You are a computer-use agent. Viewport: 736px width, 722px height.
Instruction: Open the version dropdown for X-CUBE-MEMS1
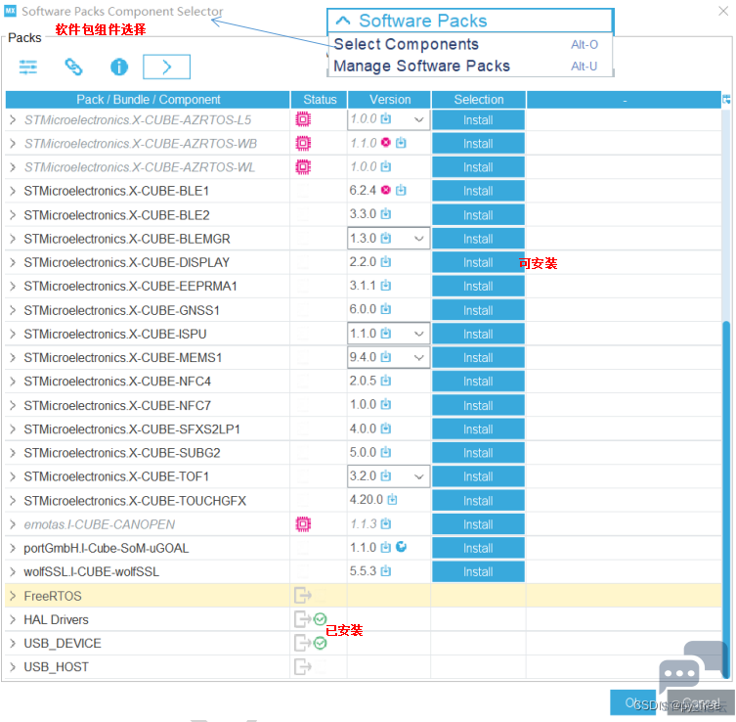coord(418,357)
